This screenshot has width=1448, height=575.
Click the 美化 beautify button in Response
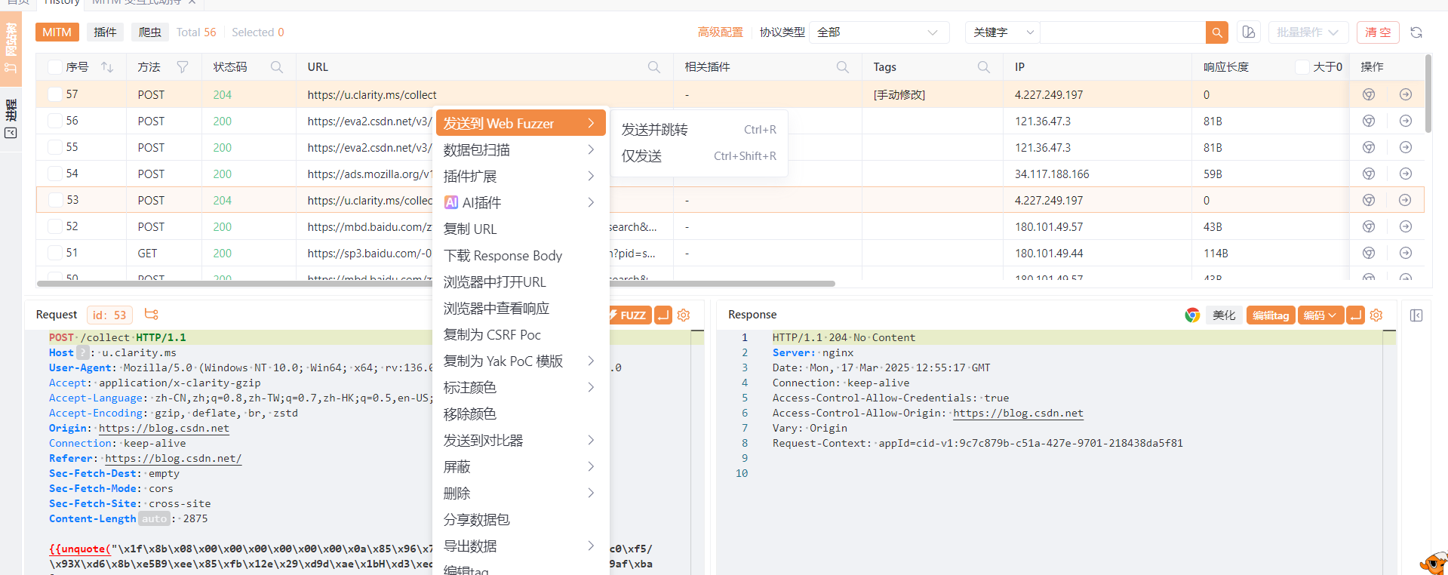pyautogui.click(x=1224, y=315)
